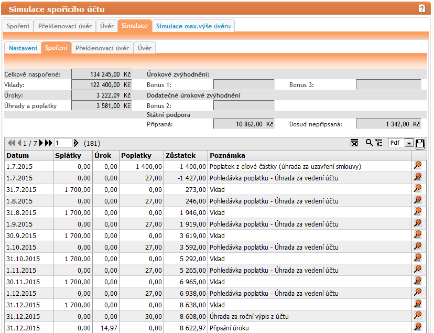
Task: Click the Vklady amount field
Action: (102, 85)
